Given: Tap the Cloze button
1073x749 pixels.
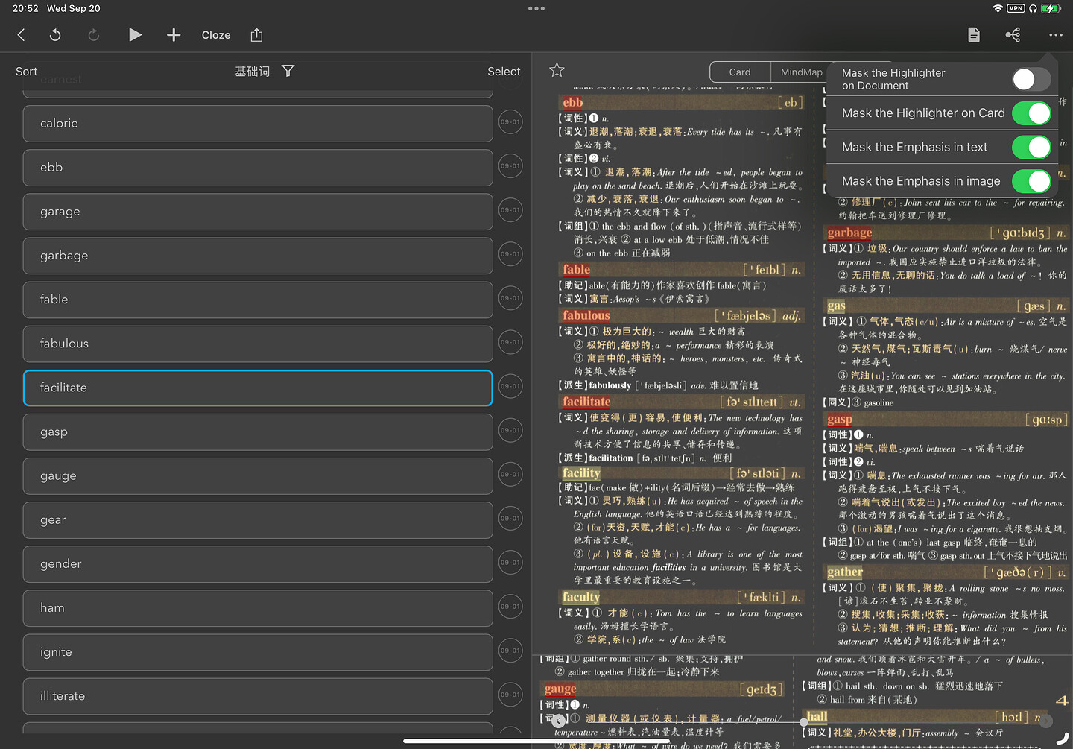Looking at the screenshot, I should click(x=216, y=35).
